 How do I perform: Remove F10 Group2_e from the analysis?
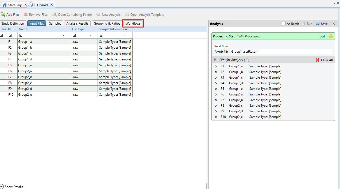click(x=216, y=117)
